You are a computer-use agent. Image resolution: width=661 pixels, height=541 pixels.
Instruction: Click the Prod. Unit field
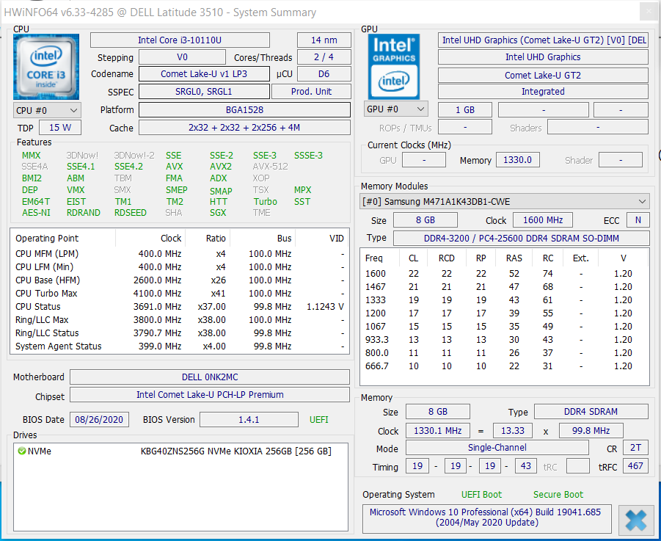click(311, 92)
